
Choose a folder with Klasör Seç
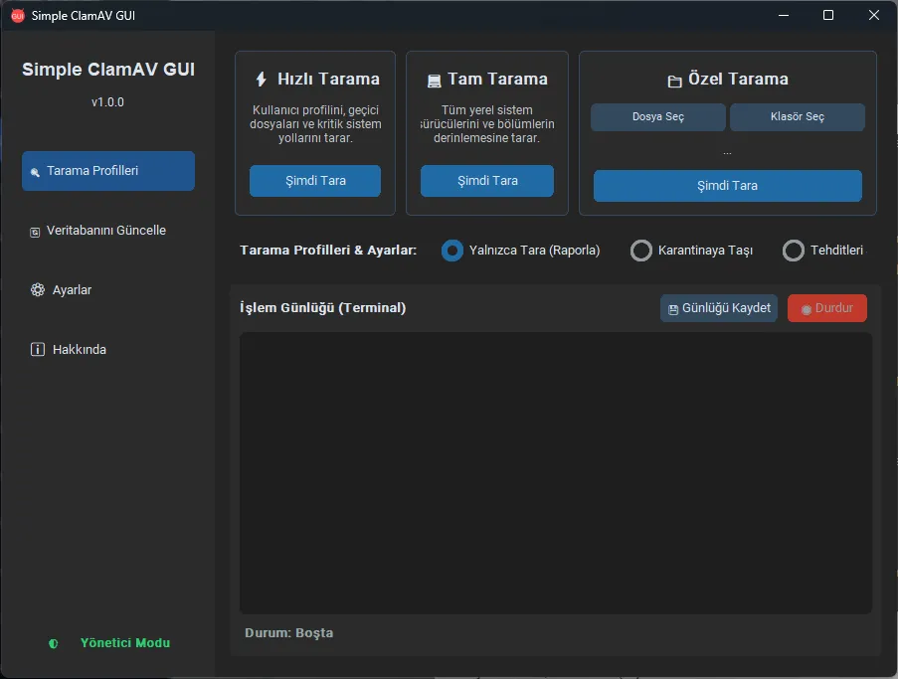798,116
